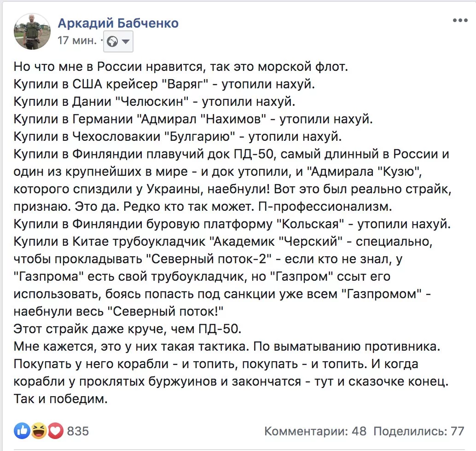476x451 pixels.
Task: Show Поделились: 77 shares list
Action: point(418,431)
